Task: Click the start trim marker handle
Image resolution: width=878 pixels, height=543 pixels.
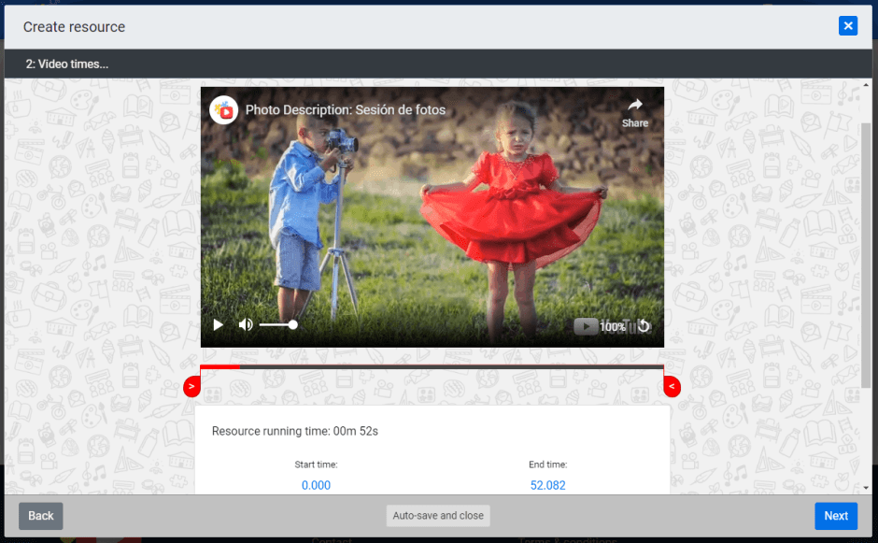Action: (191, 386)
